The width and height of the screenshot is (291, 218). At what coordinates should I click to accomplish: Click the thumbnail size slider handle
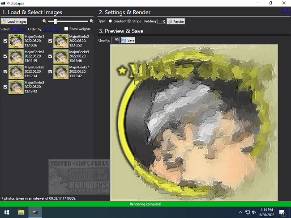(55, 21)
